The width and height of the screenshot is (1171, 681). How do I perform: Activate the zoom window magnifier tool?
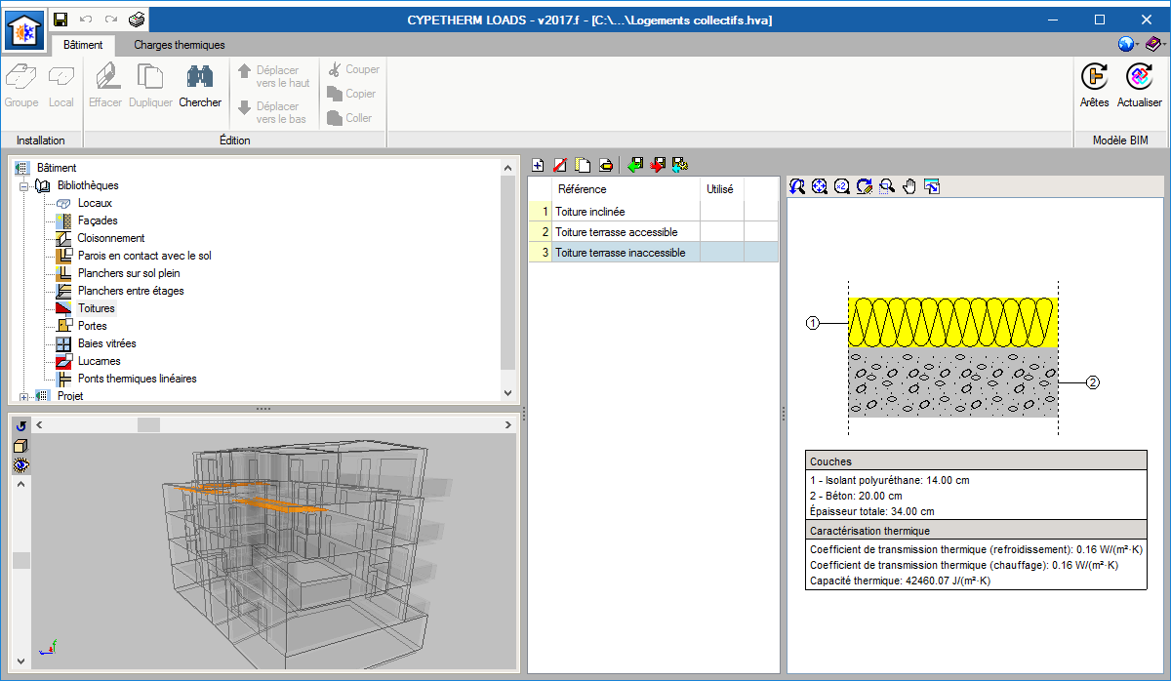click(x=887, y=186)
